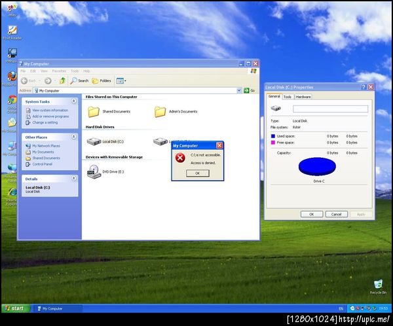393x326 pixels.
Task: Switch to the Hardware tab in Properties
Action: tap(303, 97)
